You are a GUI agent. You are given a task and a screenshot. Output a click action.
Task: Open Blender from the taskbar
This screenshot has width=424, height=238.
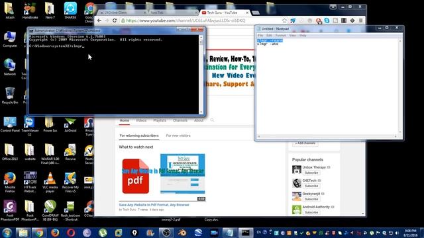point(182,233)
